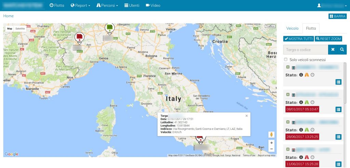Click clock icon for 08/01/2017 vehicle
Image resolution: width=350 pixels, height=168 pixels.
312,102
